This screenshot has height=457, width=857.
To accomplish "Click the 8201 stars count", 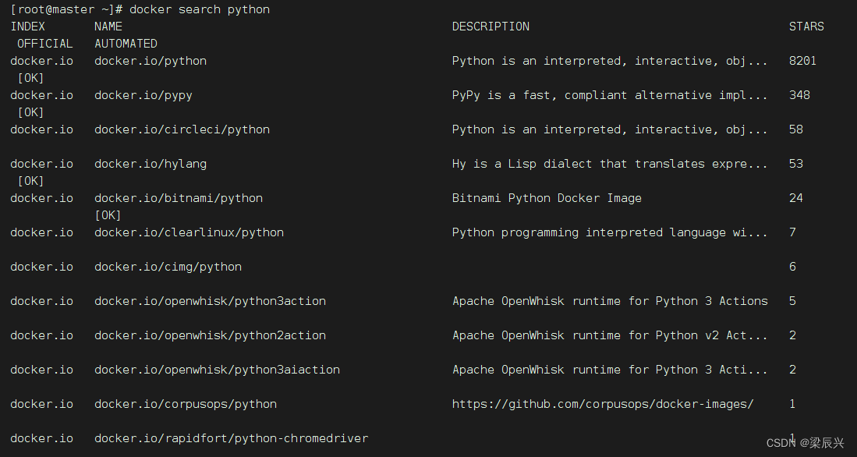I will click(x=803, y=61).
